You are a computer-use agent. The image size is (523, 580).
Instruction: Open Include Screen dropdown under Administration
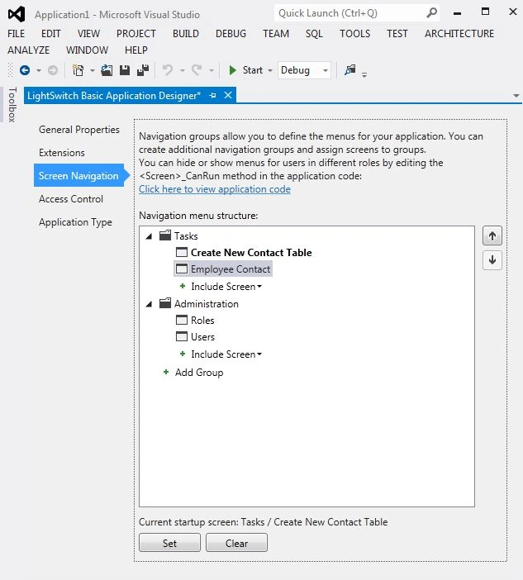259,354
